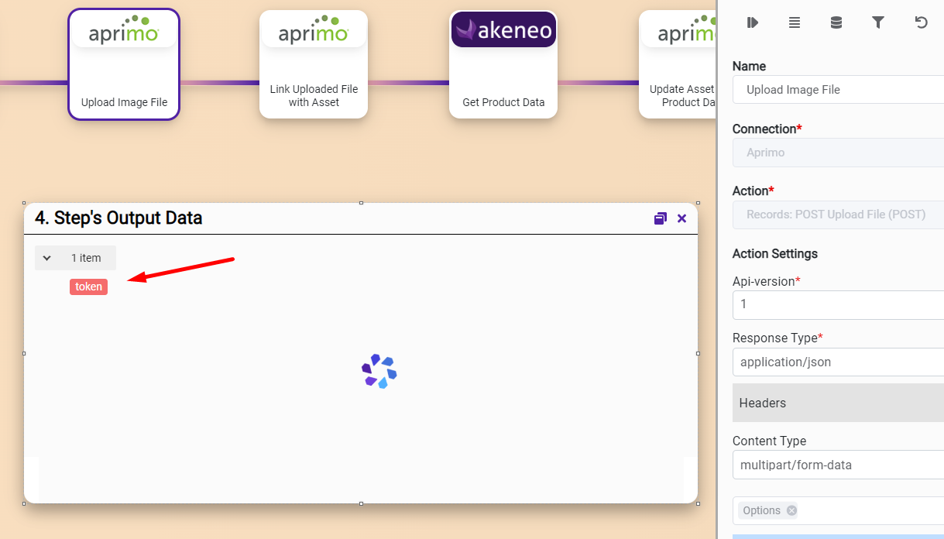This screenshot has height=539, width=944.
Task: Expand the Headers section bar
Action: tap(836, 403)
